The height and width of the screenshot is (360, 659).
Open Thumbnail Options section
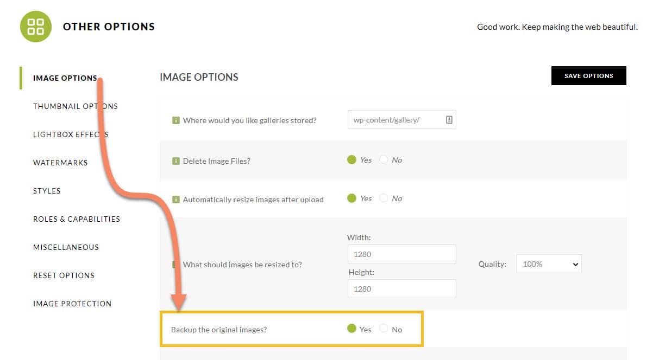[x=75, y=106]
